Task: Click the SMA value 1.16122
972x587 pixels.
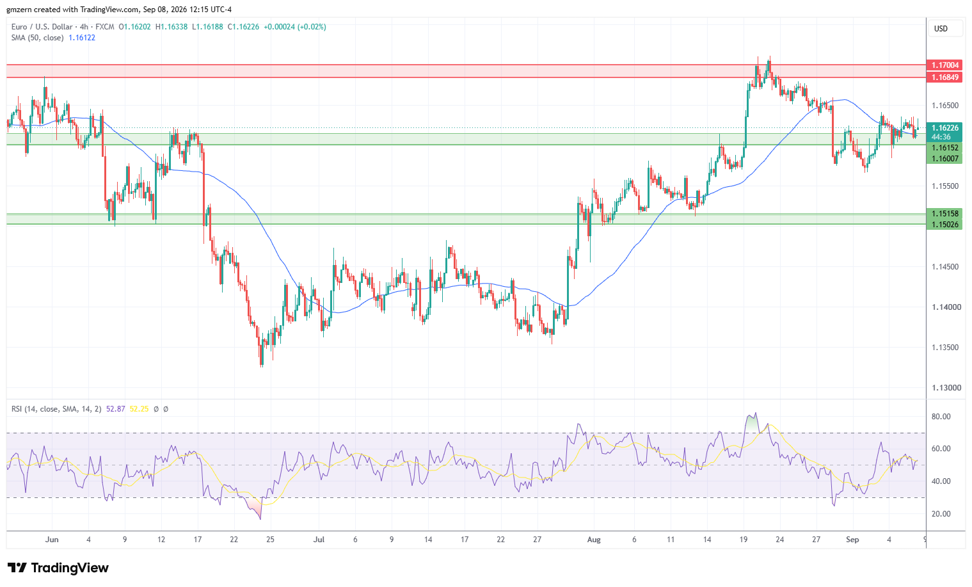Action: 82,38
